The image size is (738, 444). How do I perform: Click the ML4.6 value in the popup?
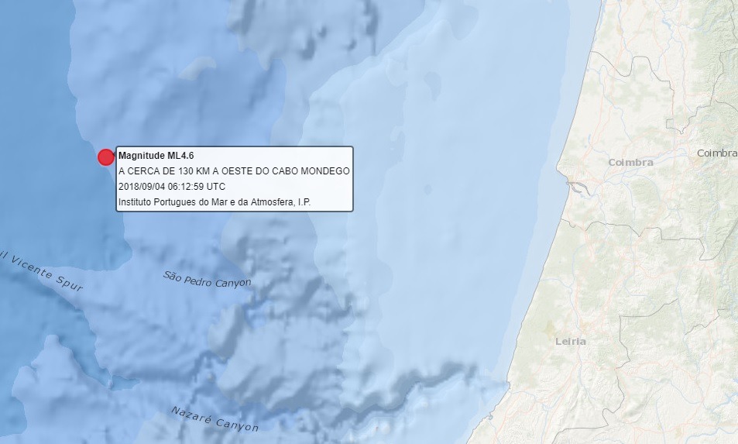(x=180, y=156)
